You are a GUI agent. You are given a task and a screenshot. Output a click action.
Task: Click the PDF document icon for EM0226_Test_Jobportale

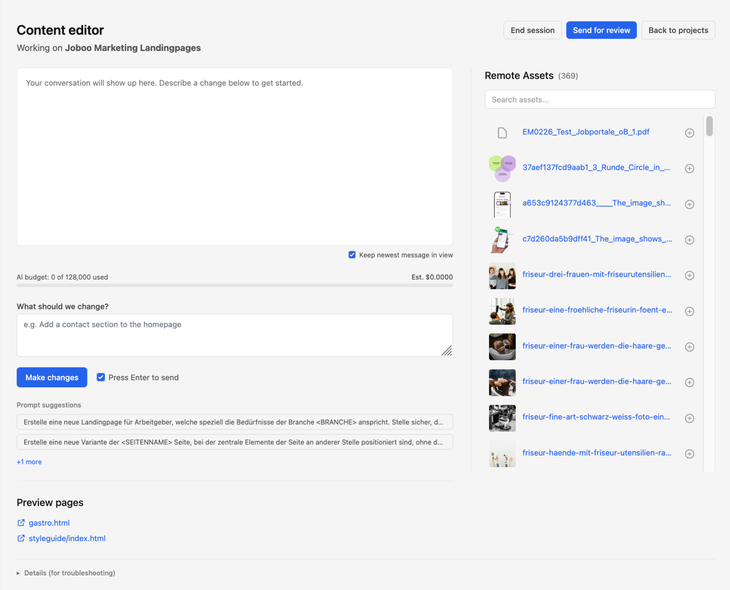pos(502,133)
